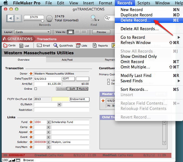
Task: Switch to the Ack/Post tab
Action: coord(67,60)
